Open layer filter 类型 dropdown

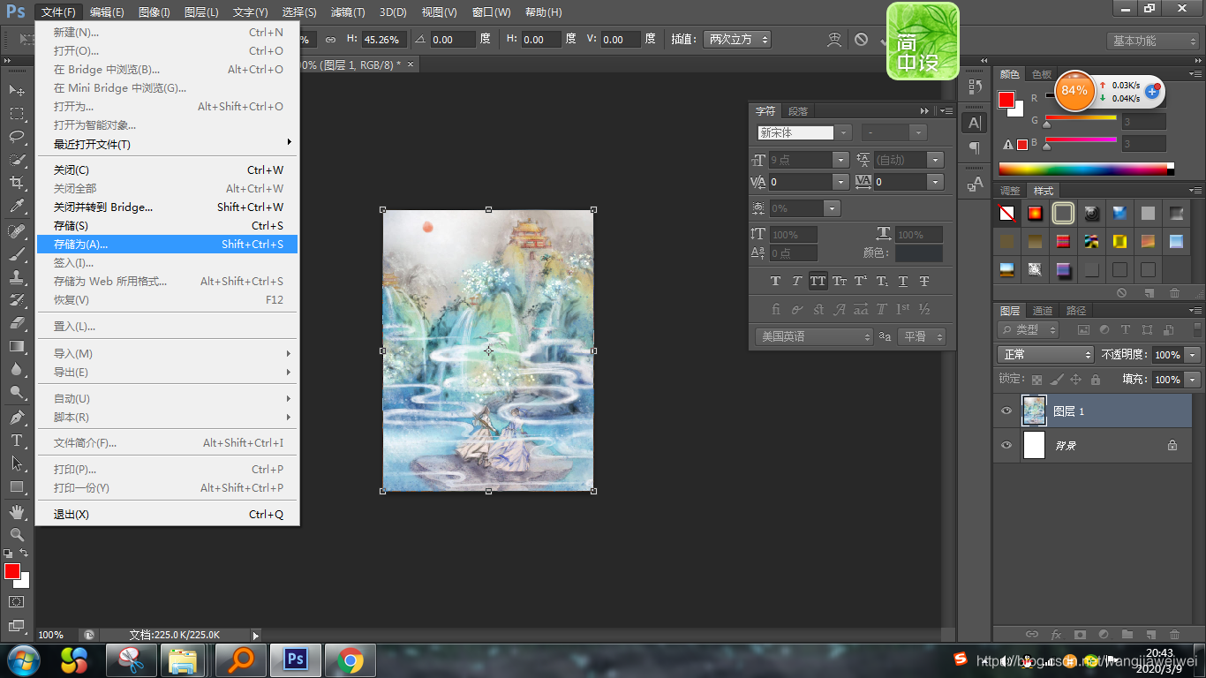click(1029, 329)
